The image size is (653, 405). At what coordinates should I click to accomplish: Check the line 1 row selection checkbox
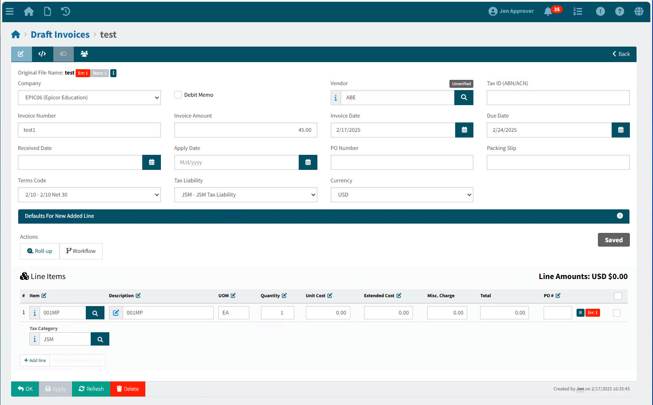617,313
